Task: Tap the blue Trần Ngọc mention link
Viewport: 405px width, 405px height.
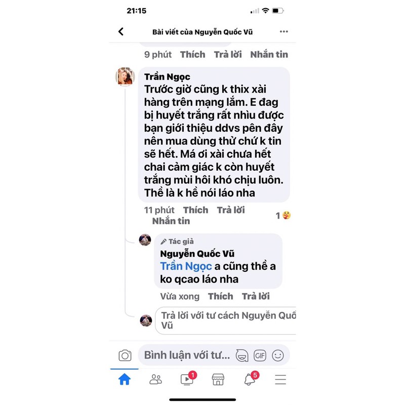Action: pos(186,266)
